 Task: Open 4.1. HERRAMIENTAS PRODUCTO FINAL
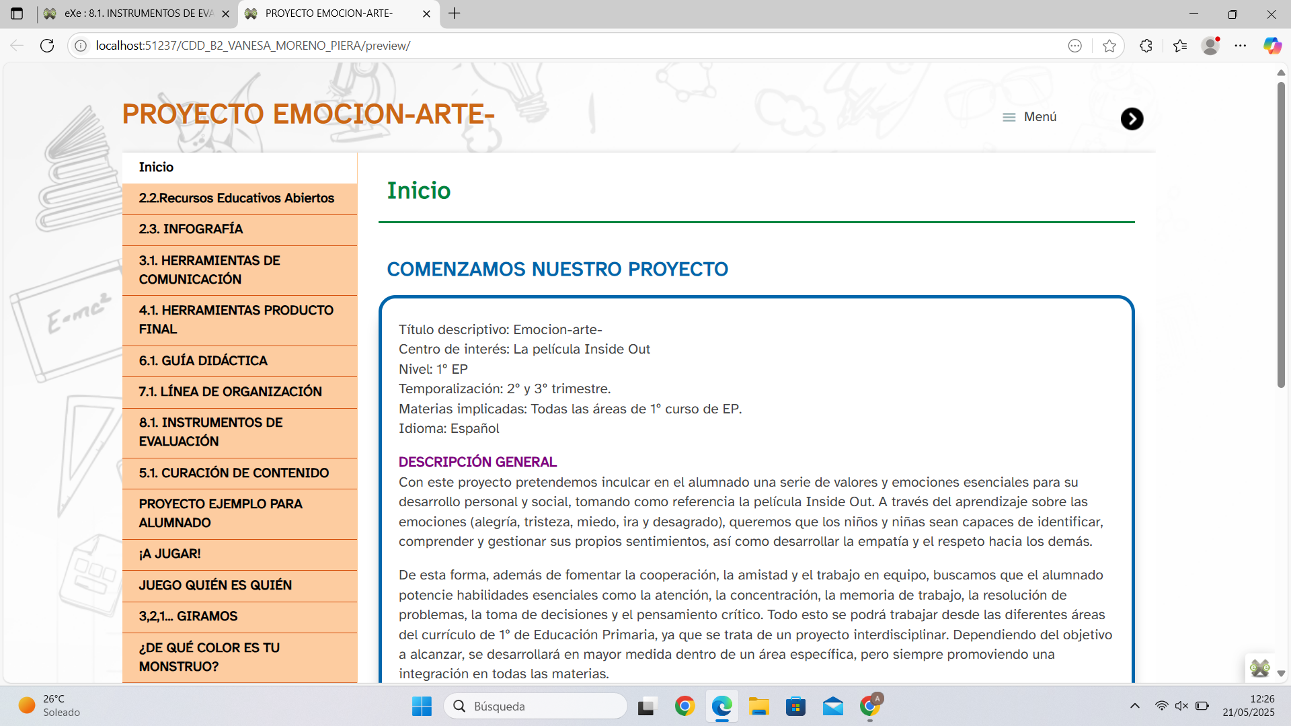(239, 320)
